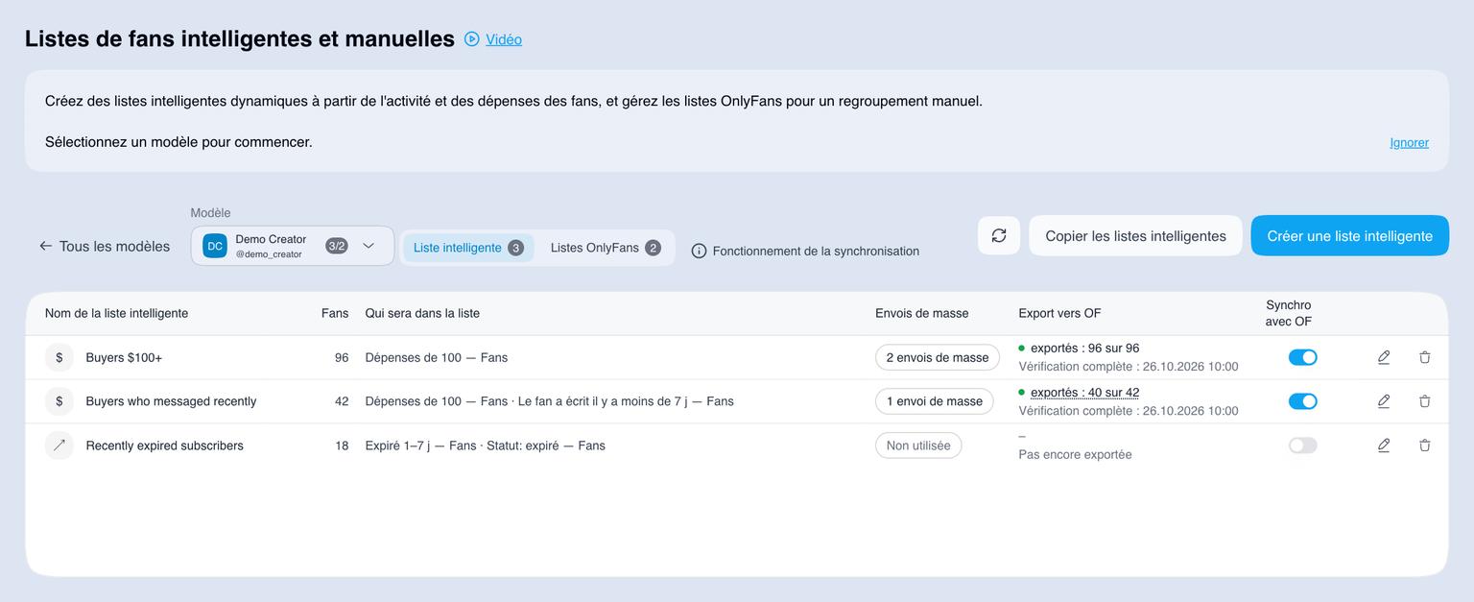Click dollar icon of Buyers who messaged recently
The width and height of the screenshot is (1474, 602).
[59, 401]
